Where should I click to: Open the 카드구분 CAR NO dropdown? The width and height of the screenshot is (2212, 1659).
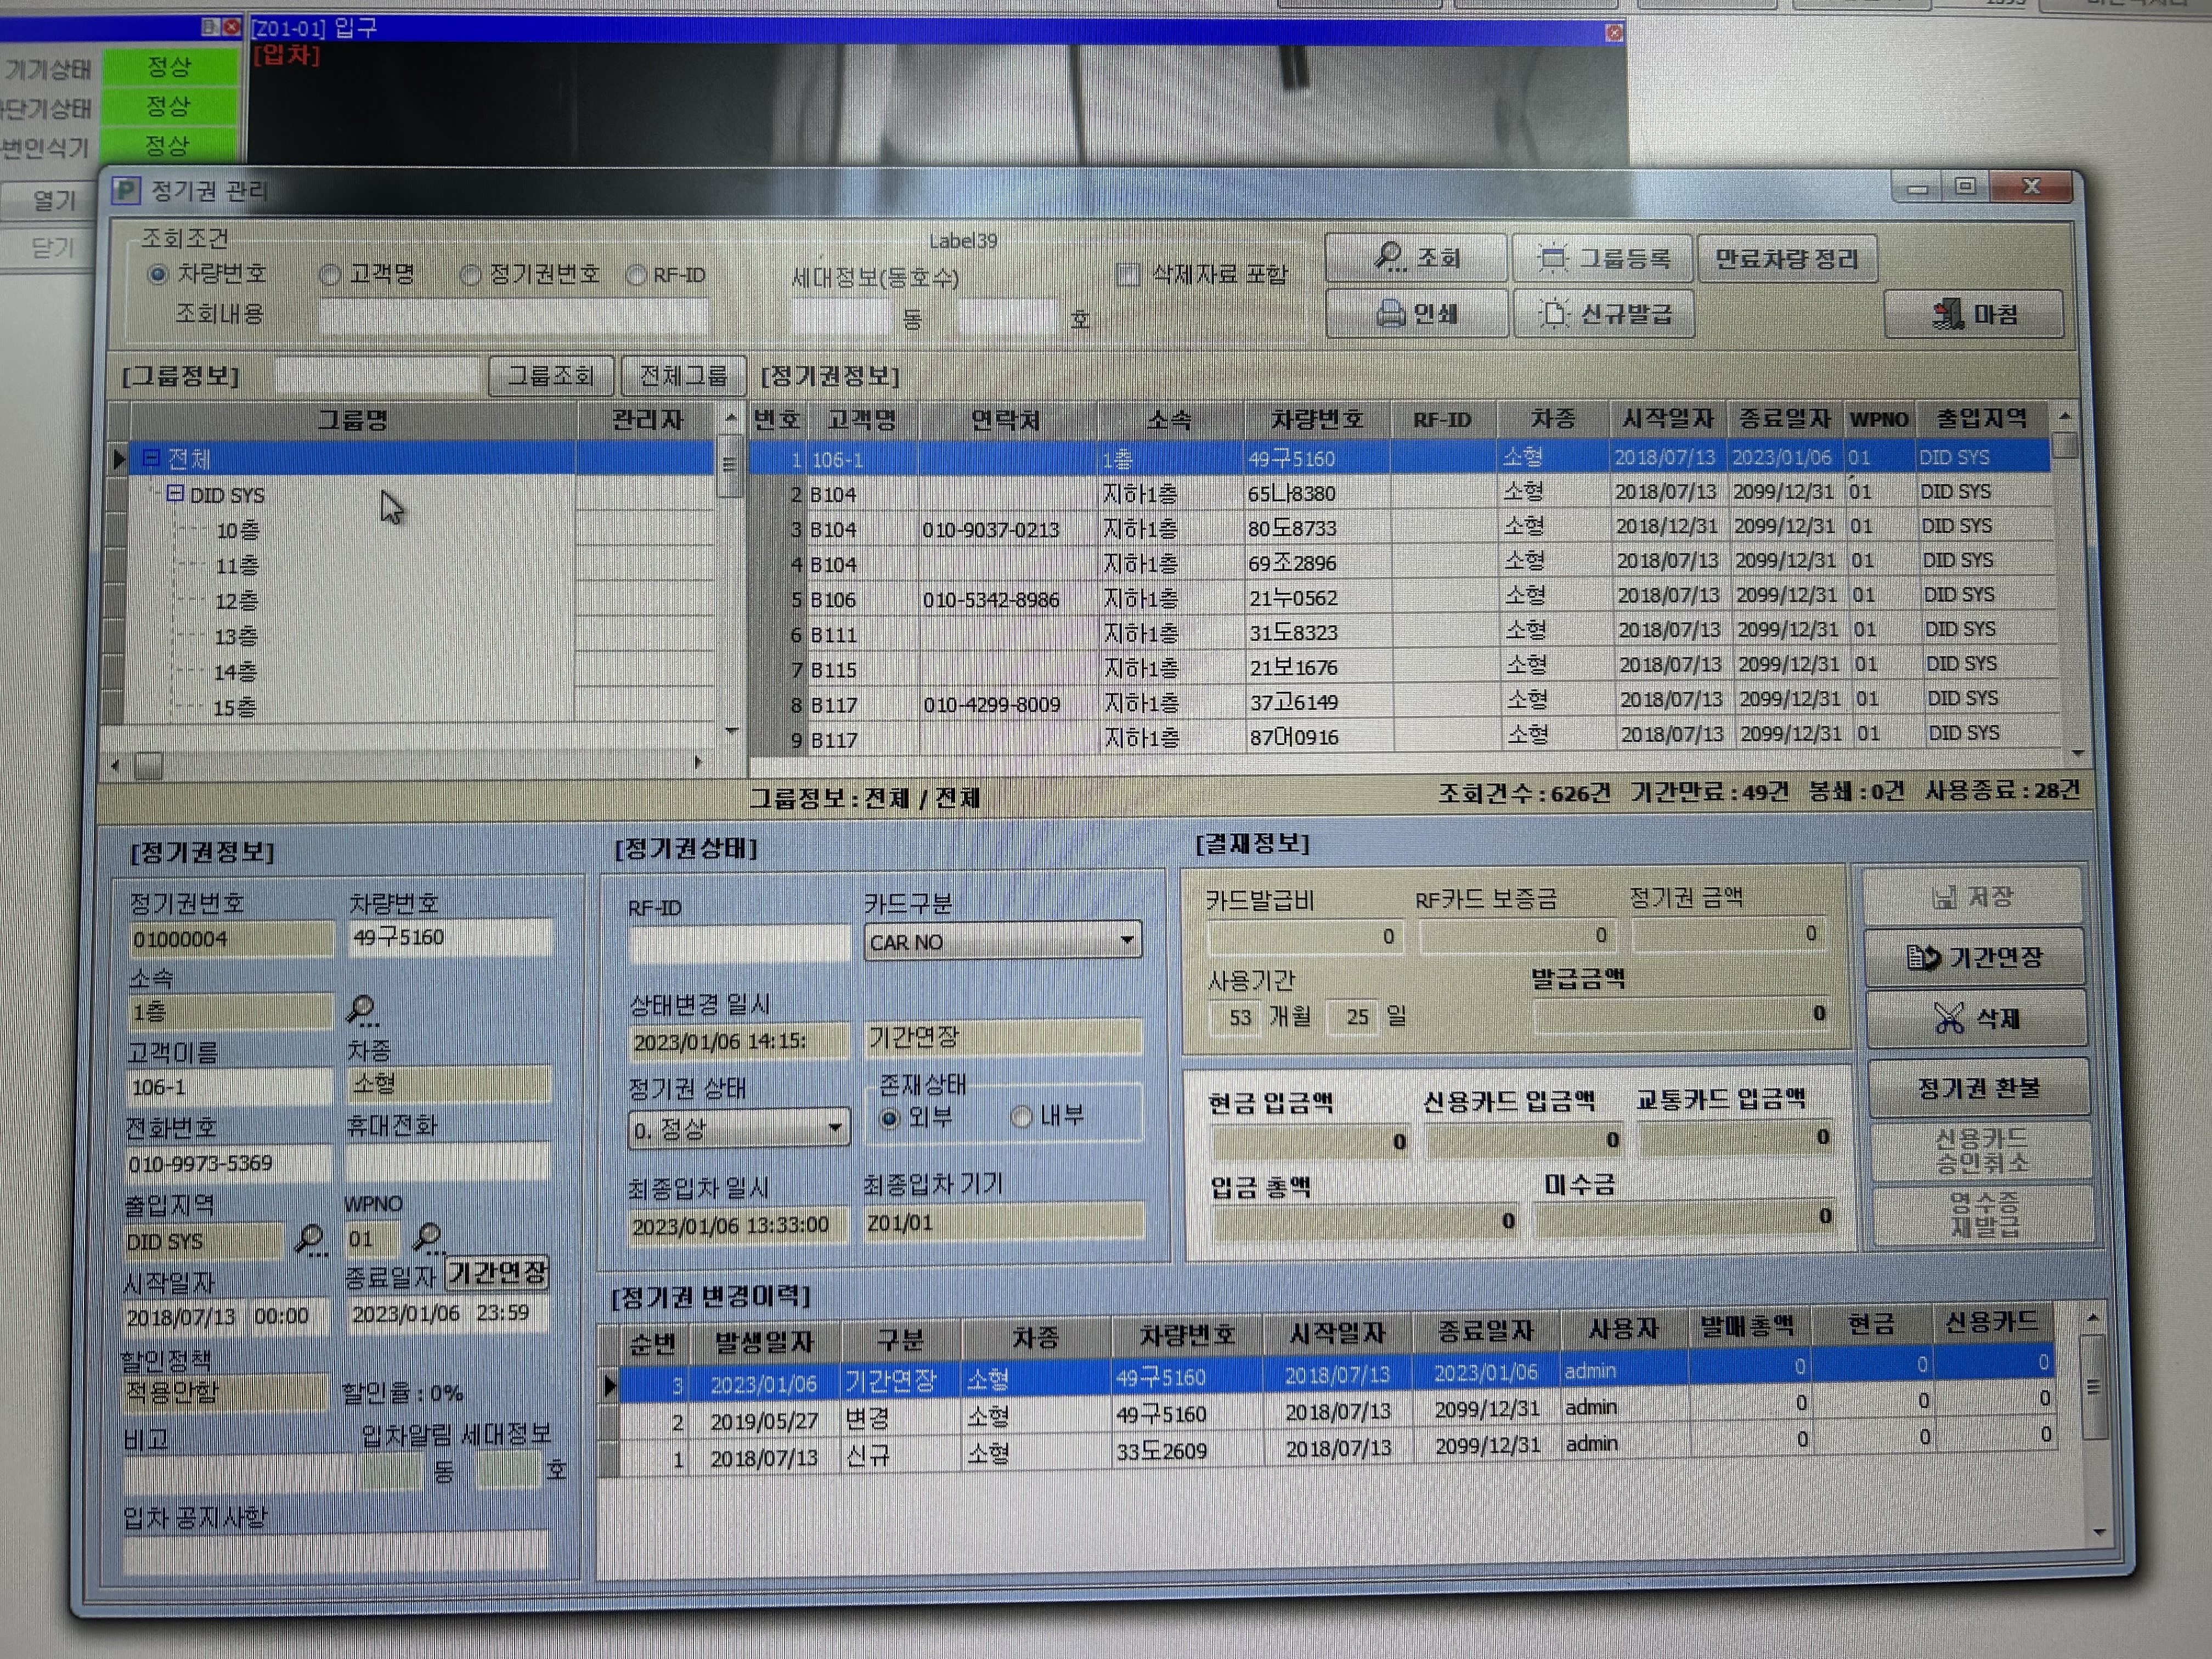[1127, 940]
